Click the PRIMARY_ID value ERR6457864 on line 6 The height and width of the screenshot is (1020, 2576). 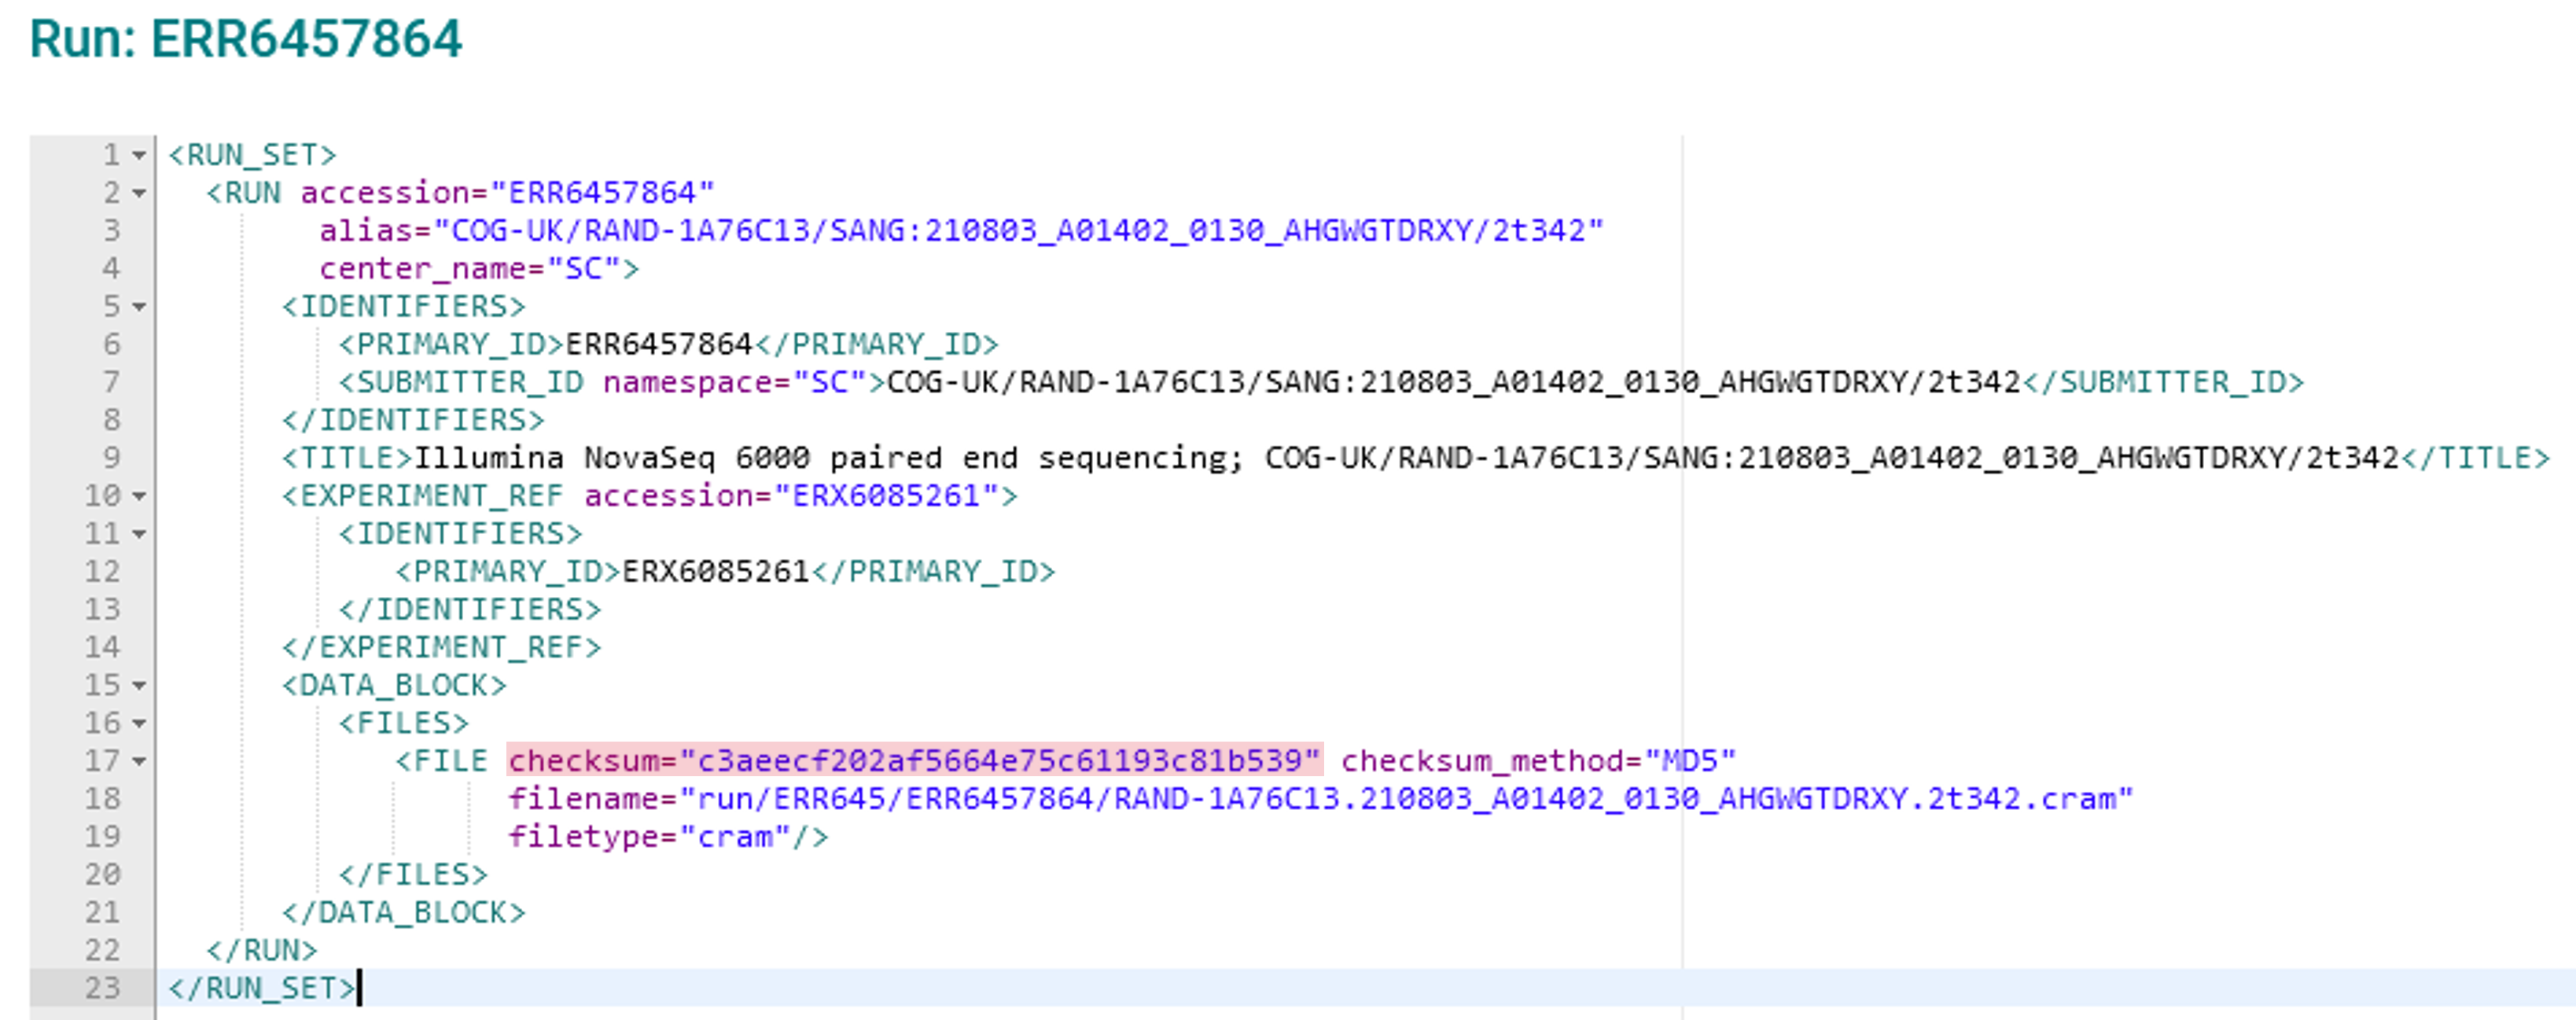(659, 344)
